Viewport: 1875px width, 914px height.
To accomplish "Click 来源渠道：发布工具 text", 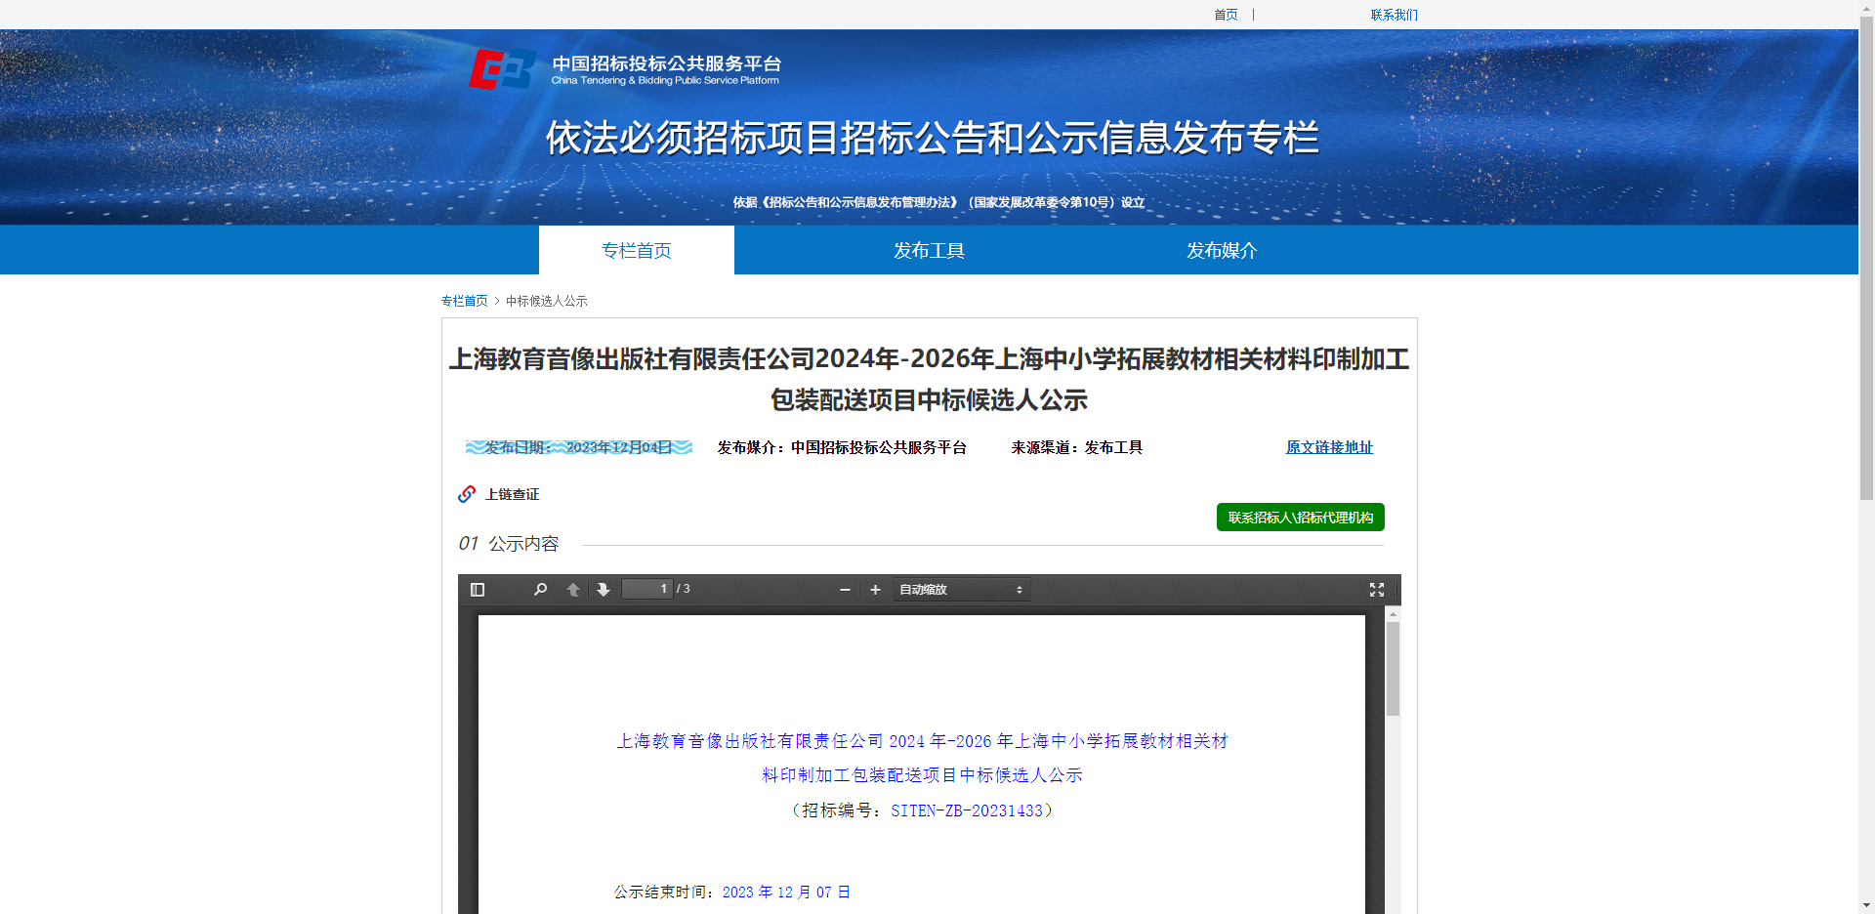I will (x=1076, y=447).
